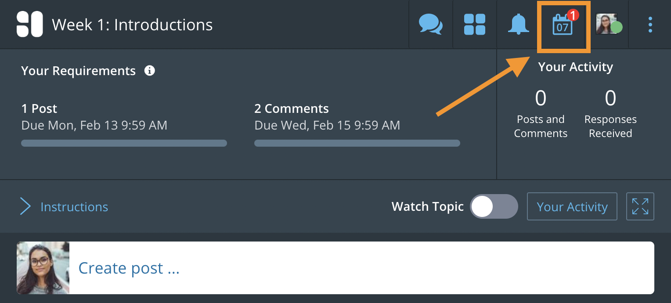The image size is (671, 303).
Task: Open the notifications bell
Action: (519, 24)
